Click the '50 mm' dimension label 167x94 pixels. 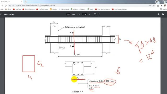[x=62, y=48]
